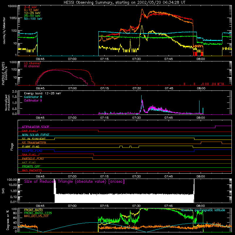Select the ECLIPSE_FLAG label

(32, 151)
